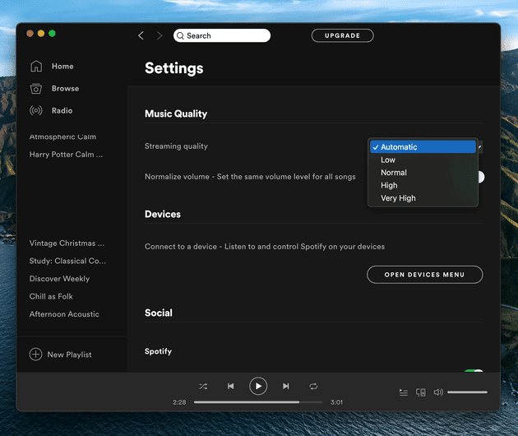518x436 pixels.
Task: Go back with the left arrow
Action: pyautogui.click(x=141, y=35)
